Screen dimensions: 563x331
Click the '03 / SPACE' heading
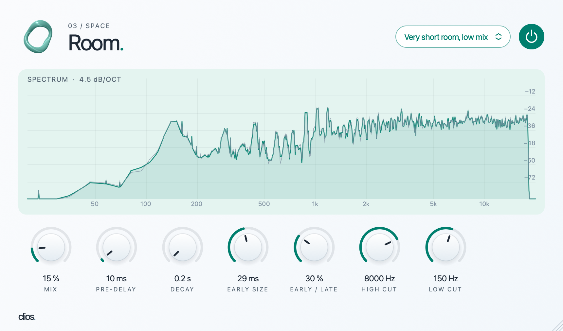pos(89,26)
